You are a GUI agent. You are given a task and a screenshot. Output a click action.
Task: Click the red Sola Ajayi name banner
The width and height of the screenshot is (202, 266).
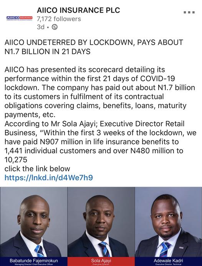pyautogui.click(x=101, y=261)
